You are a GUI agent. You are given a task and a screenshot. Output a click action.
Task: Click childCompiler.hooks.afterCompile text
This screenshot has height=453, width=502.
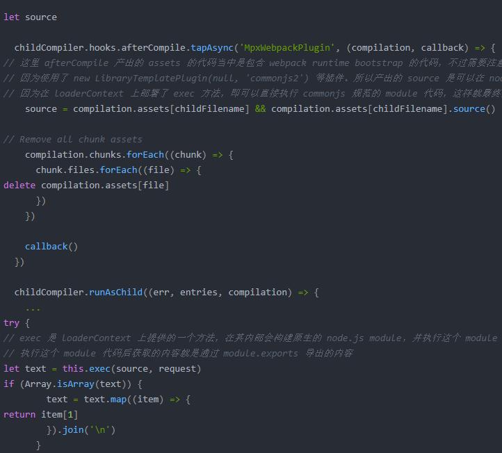(100, 48)
